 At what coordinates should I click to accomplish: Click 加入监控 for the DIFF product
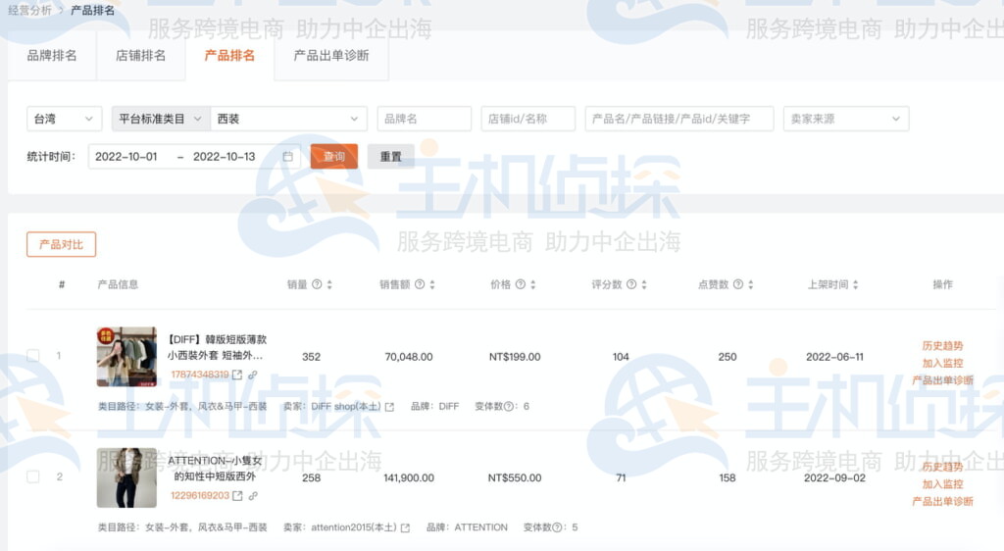[942, 363]
